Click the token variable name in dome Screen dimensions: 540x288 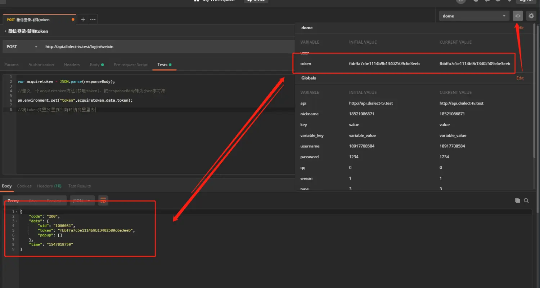coord(306,63)
